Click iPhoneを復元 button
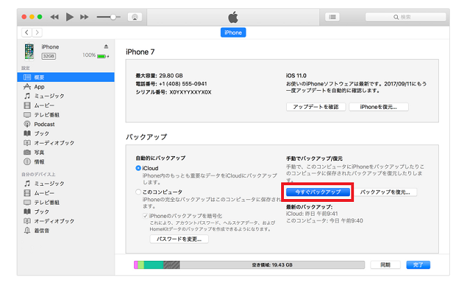Image resolution: width=470 pixels, height=283 pixels. 378,107
